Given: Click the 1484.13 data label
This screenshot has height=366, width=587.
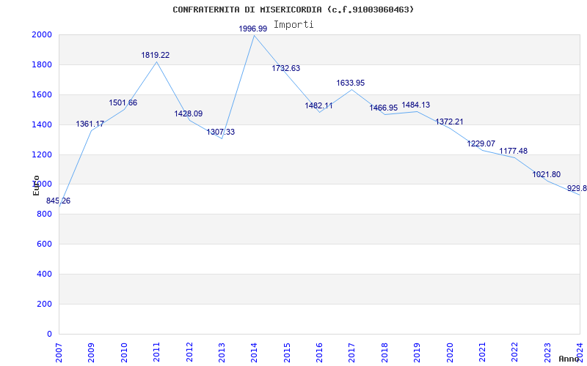Looking at the screenshot, I should 416,105.
